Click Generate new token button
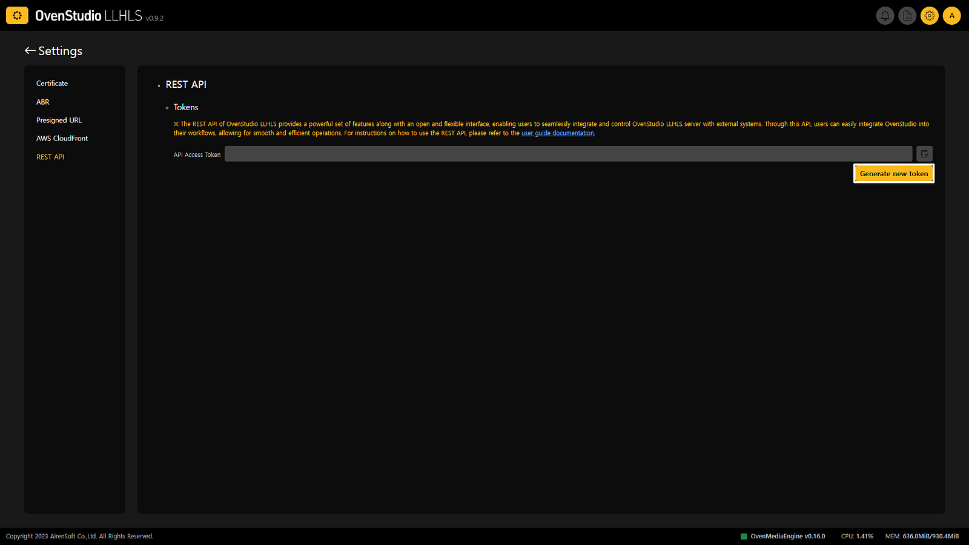This screenshot has height=545, width=969. pyautogui.click(x=894, y=174)
